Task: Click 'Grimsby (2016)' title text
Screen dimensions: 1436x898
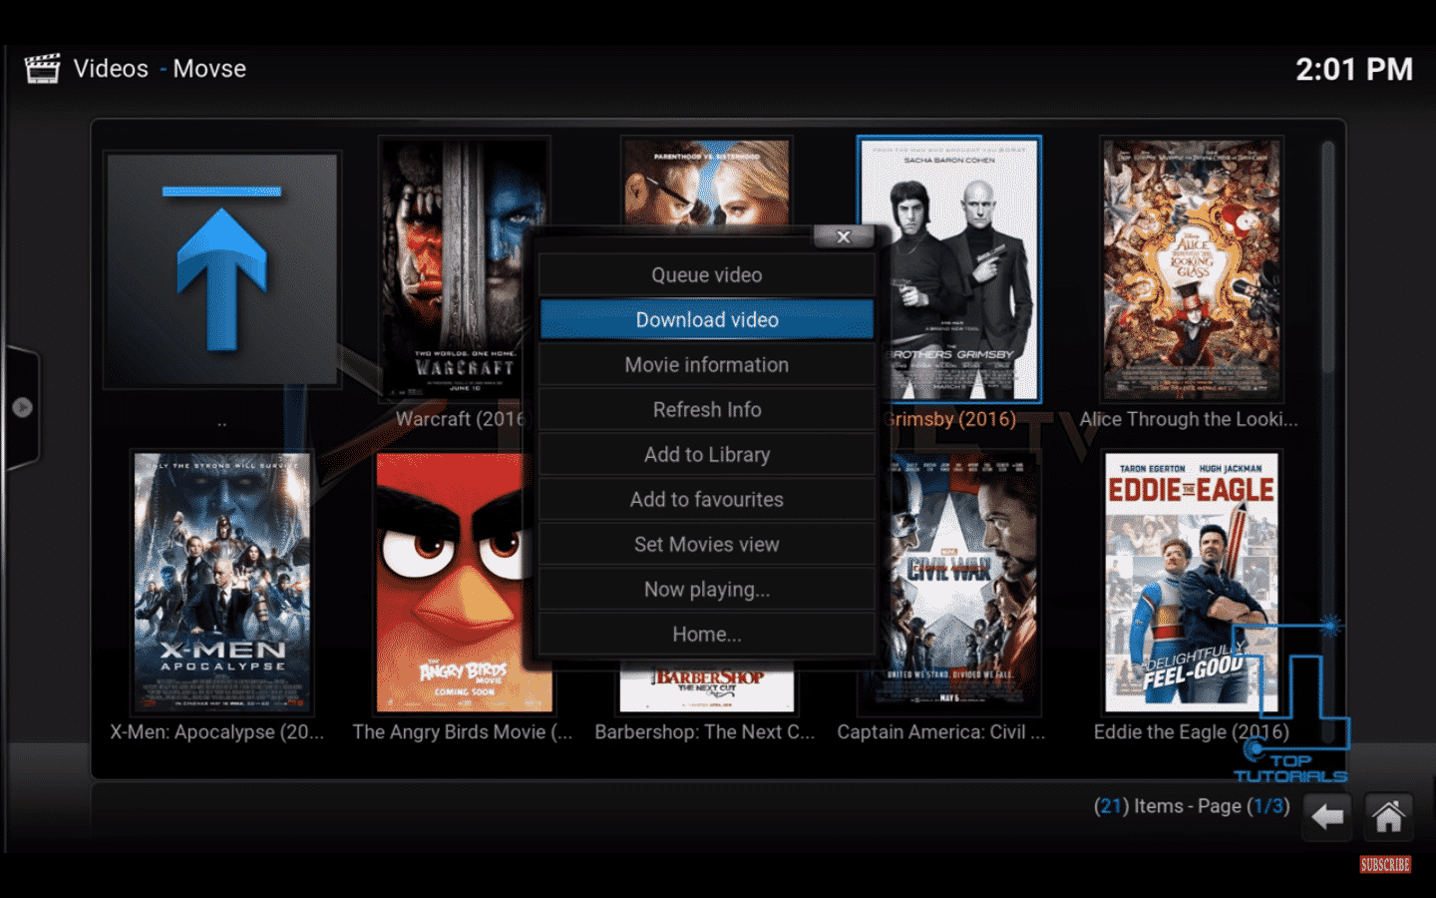Action: coord(949,419)
